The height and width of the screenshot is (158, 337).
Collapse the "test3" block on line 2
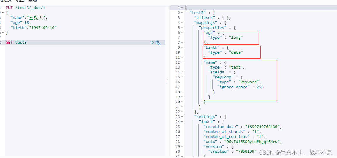pos(182,13)
